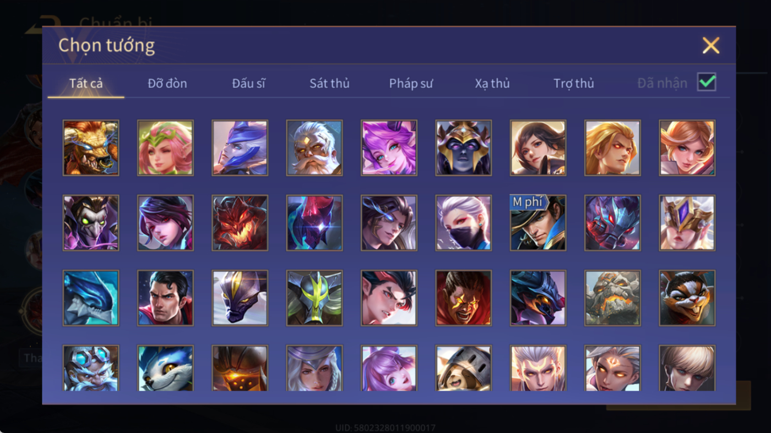Choose the rock golem hero portrait
Viewport: 771px width, 433px height.
612,298
